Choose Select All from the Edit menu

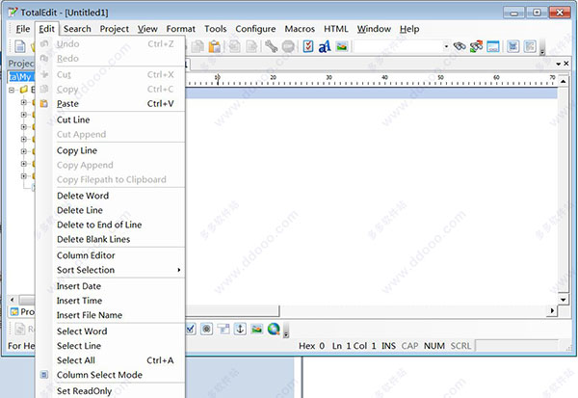(111, 360)
